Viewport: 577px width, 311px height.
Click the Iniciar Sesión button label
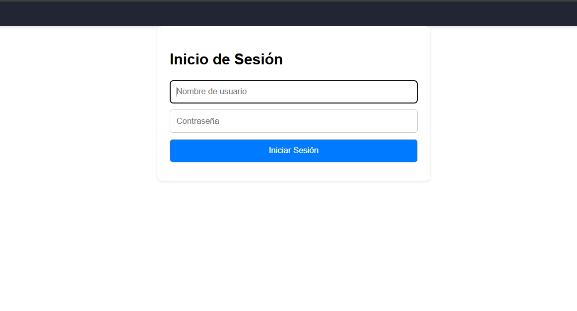(x=293, y=150)
